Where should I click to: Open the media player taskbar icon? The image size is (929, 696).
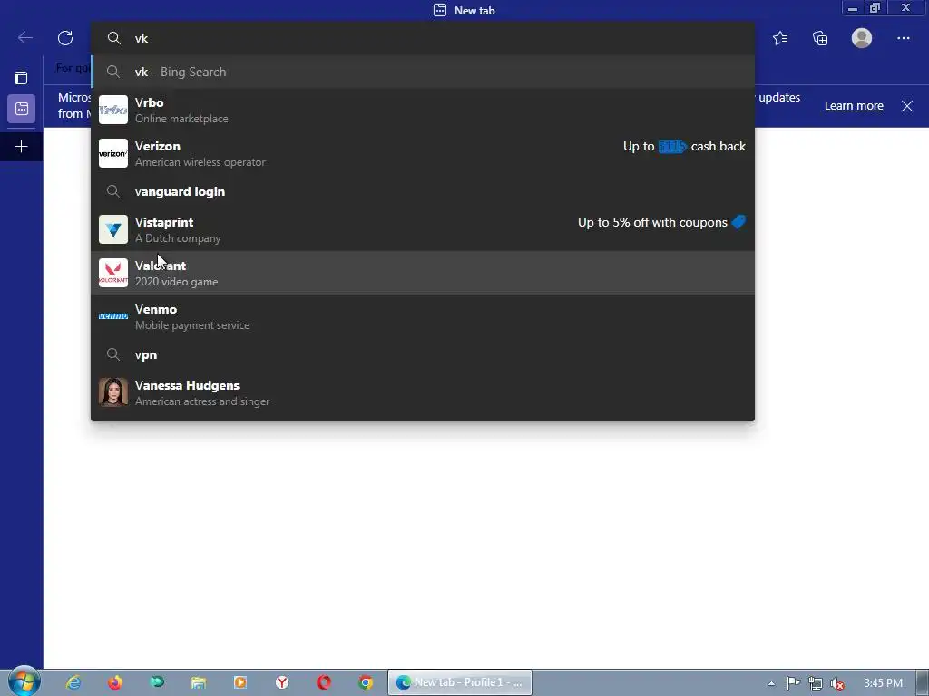pos(240,683)
